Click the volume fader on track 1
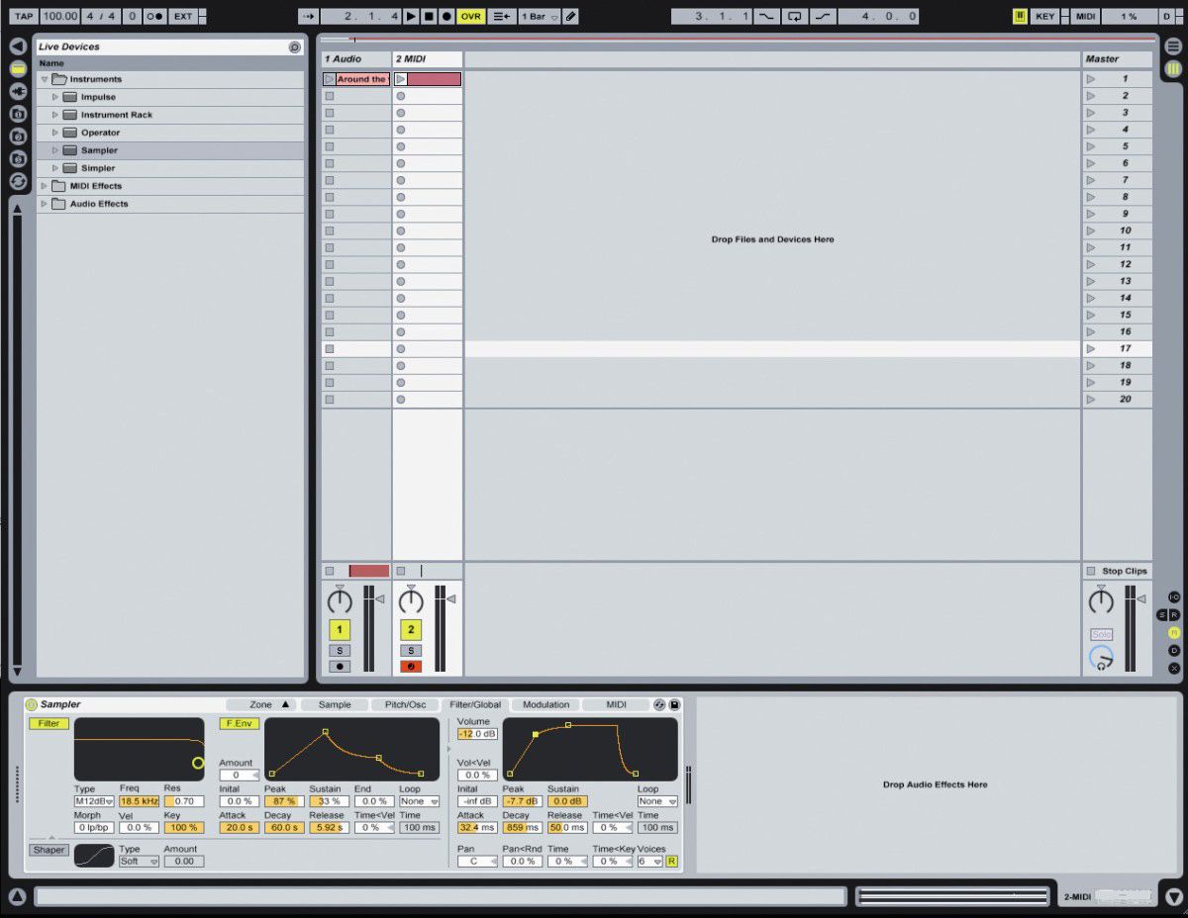1188x918 pixels. [380, 598]
